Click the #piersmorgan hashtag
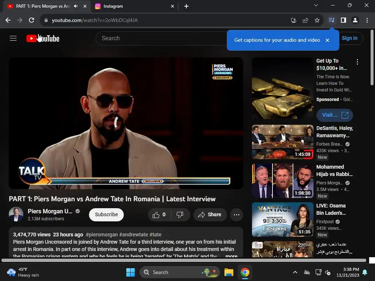375x281 pixels. click(102, 235)
